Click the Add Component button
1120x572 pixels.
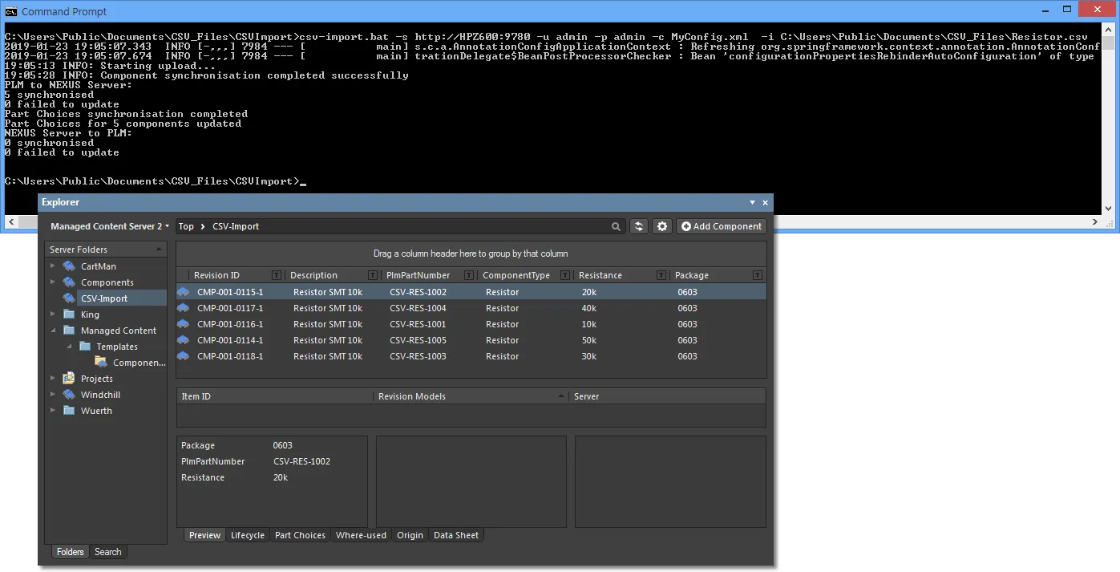722,226
